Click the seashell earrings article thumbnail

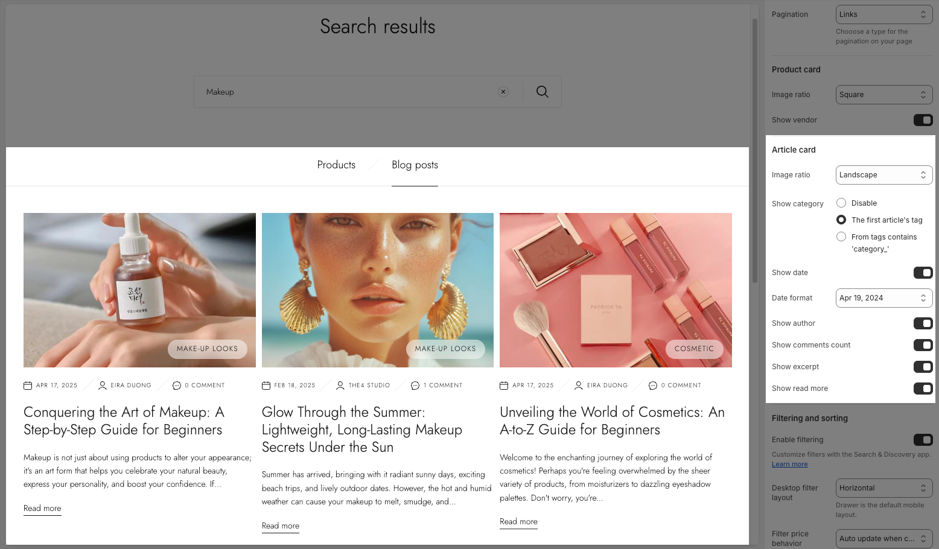coord(378,290)
